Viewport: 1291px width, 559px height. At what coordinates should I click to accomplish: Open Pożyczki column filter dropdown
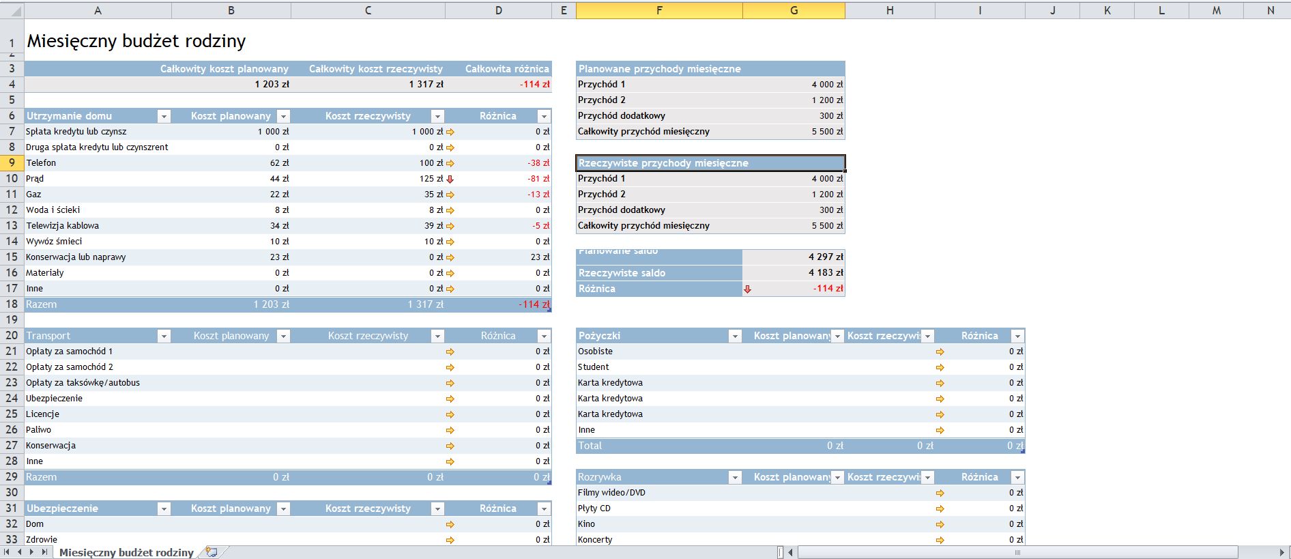(x=735, y=336)
